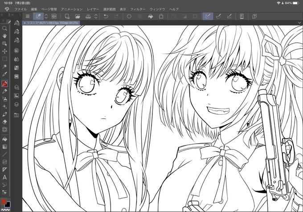Open the 編集 menu

click(x=34, y=9)
